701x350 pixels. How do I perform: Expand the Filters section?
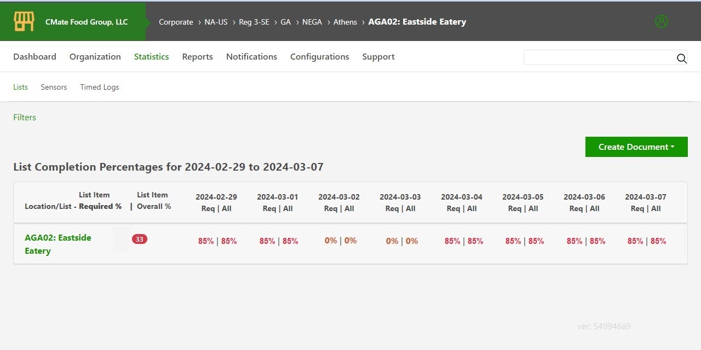24,117
